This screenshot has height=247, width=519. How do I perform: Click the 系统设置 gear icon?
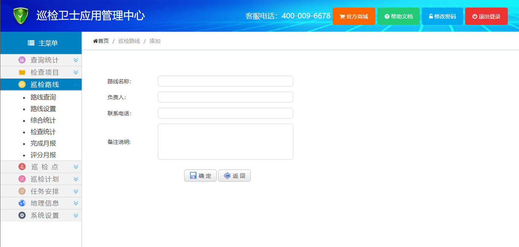tap(22, 215)
